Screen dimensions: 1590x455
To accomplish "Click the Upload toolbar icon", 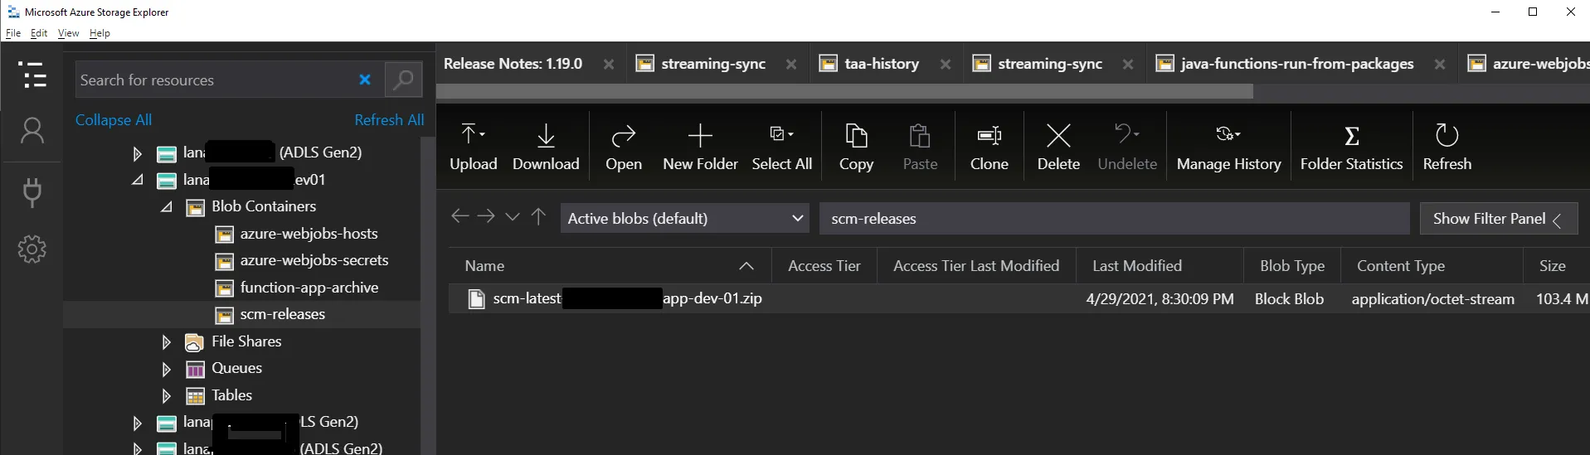I will [x=473, y=135].
